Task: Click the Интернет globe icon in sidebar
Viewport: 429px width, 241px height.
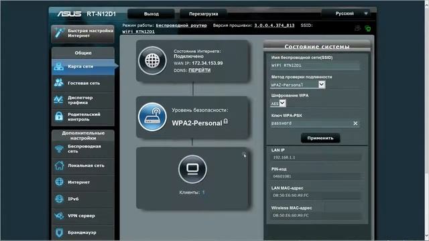Action: tap(59, 182)
